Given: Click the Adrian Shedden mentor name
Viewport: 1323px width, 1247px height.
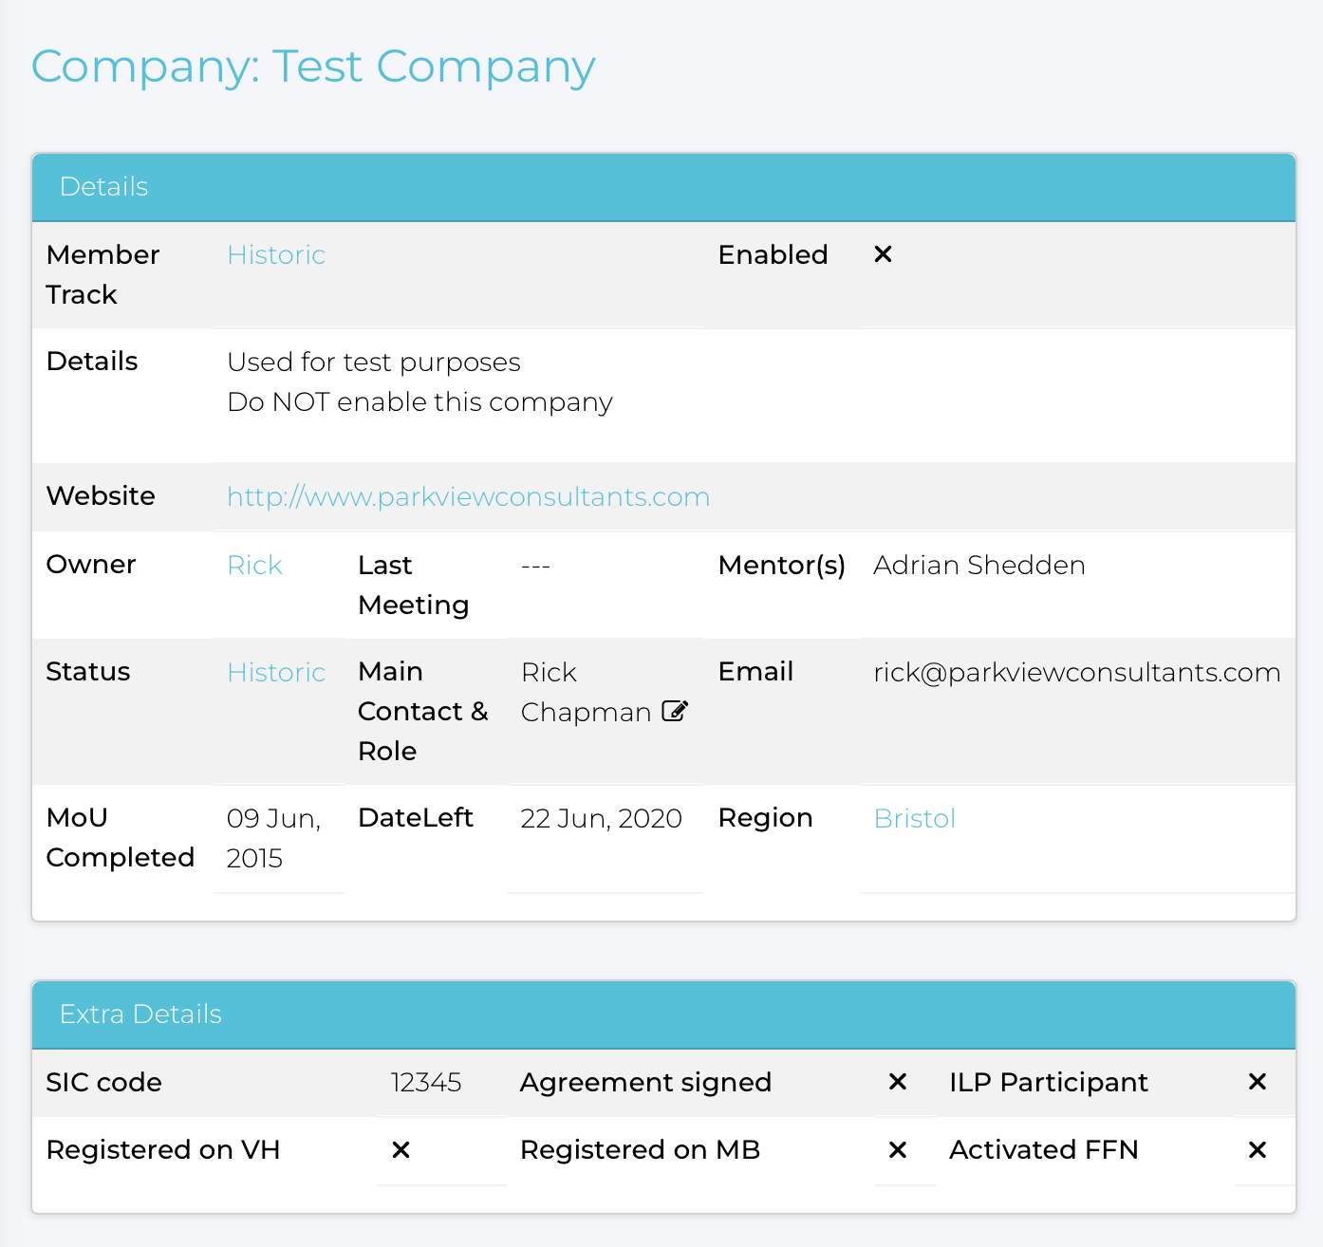Looking at the screenshot, I should pos(978,566).
